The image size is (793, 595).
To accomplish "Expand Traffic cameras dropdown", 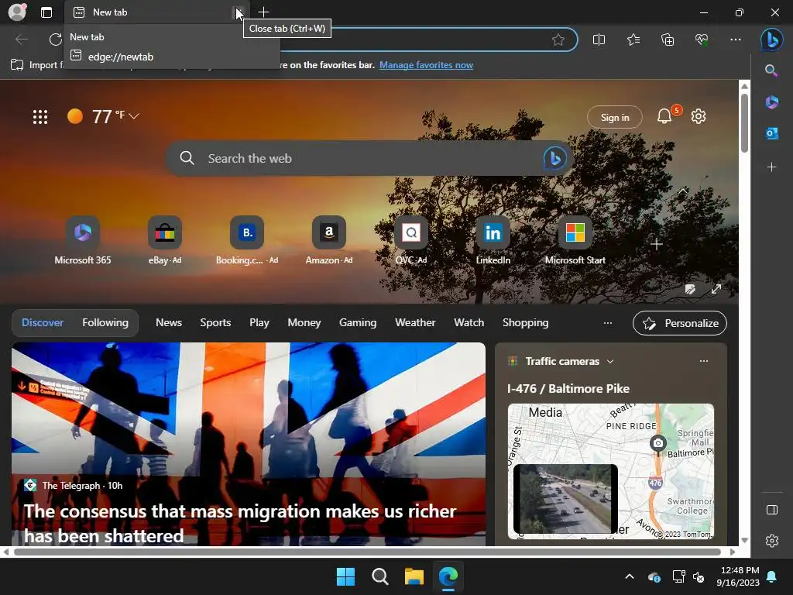I will [610, 361].
